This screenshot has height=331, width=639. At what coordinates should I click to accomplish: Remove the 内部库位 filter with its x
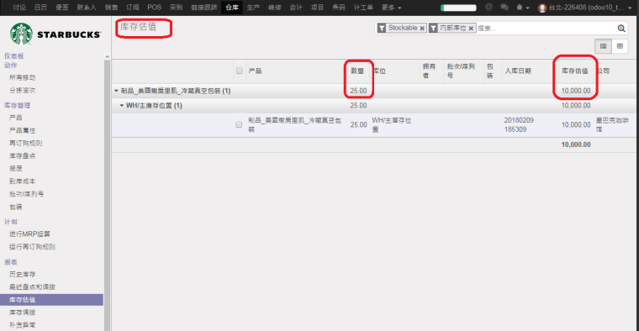tap(471, 28)
